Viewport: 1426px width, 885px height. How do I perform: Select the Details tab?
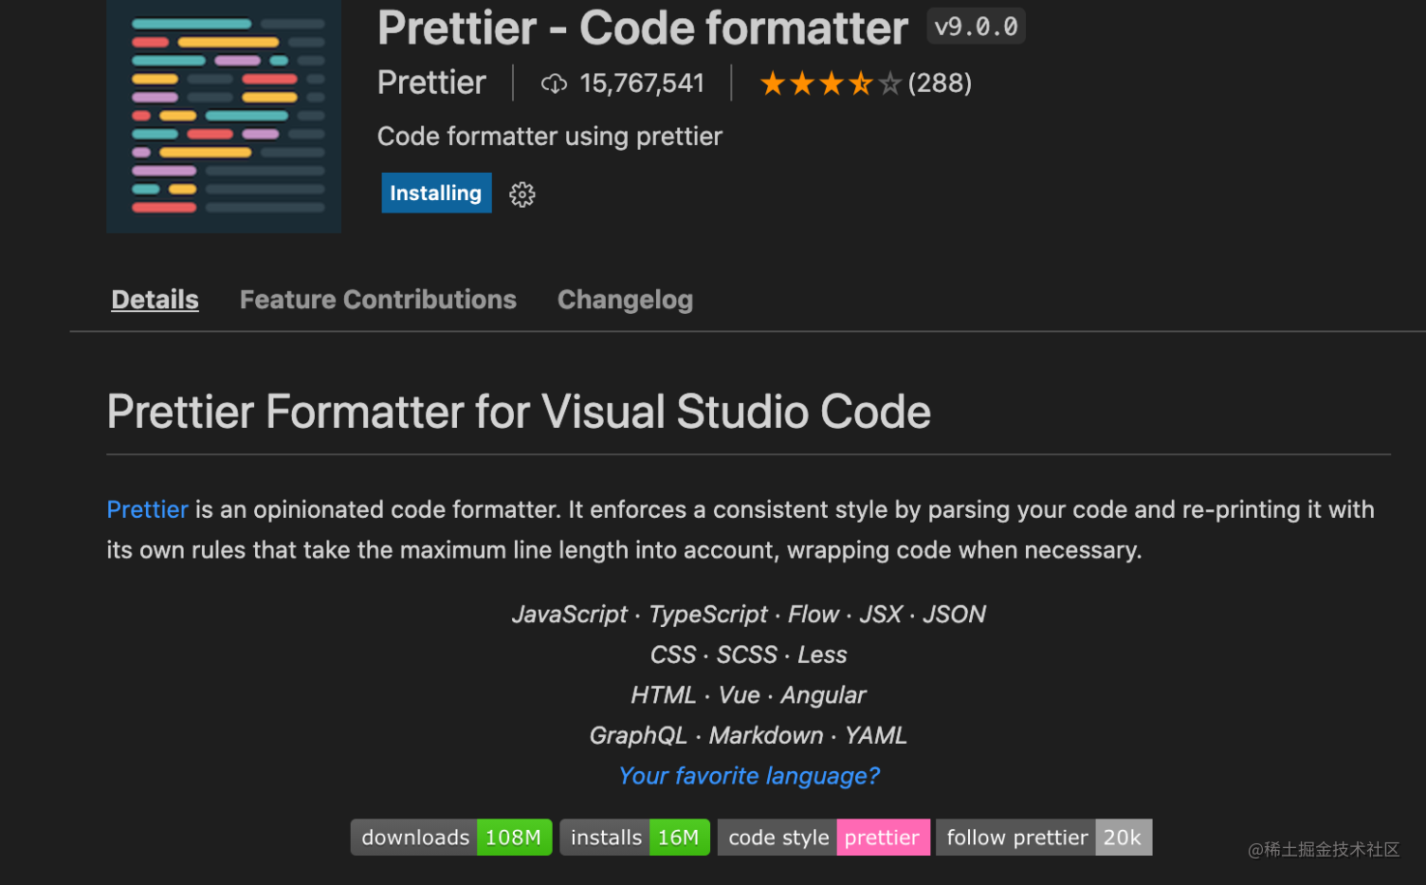[x=155, y=299]
